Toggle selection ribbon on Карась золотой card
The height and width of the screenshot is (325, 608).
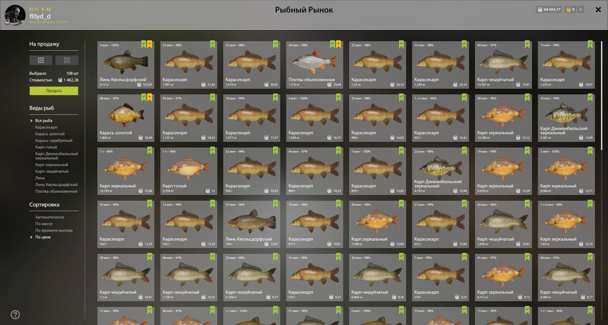143,97
